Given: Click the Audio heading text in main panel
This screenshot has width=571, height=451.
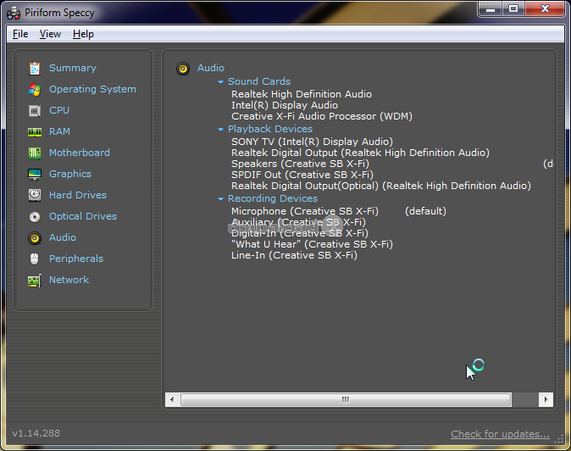Looking at the screenshot, I should point(211,68).
